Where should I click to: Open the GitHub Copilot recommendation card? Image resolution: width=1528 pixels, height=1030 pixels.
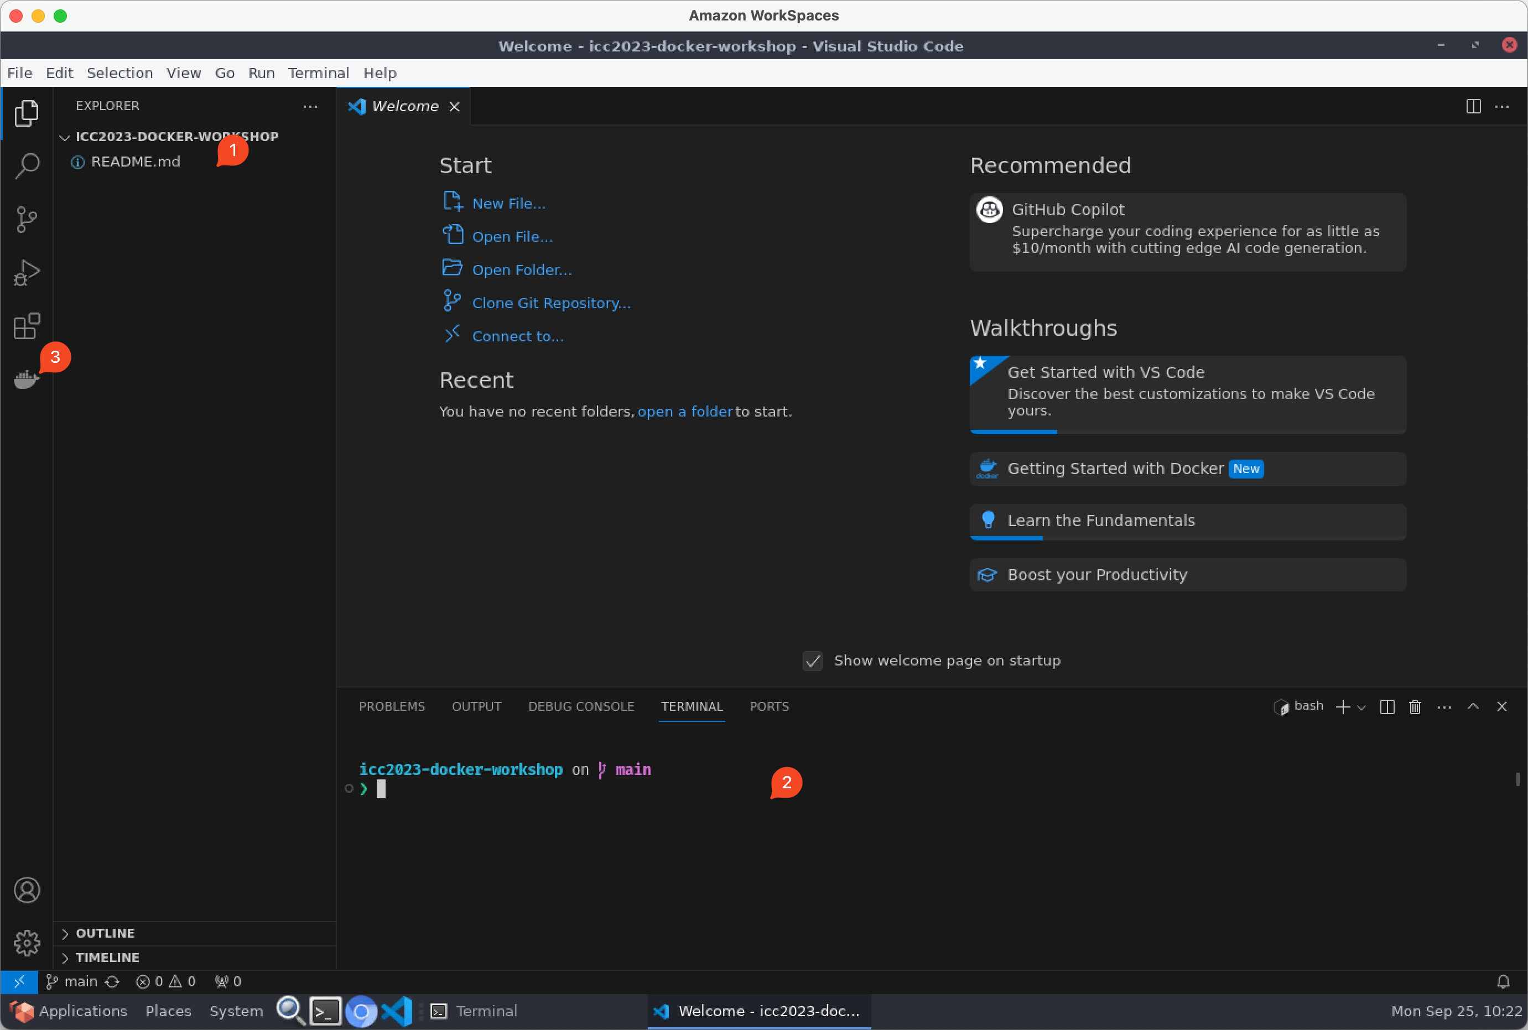point(1188,232)
